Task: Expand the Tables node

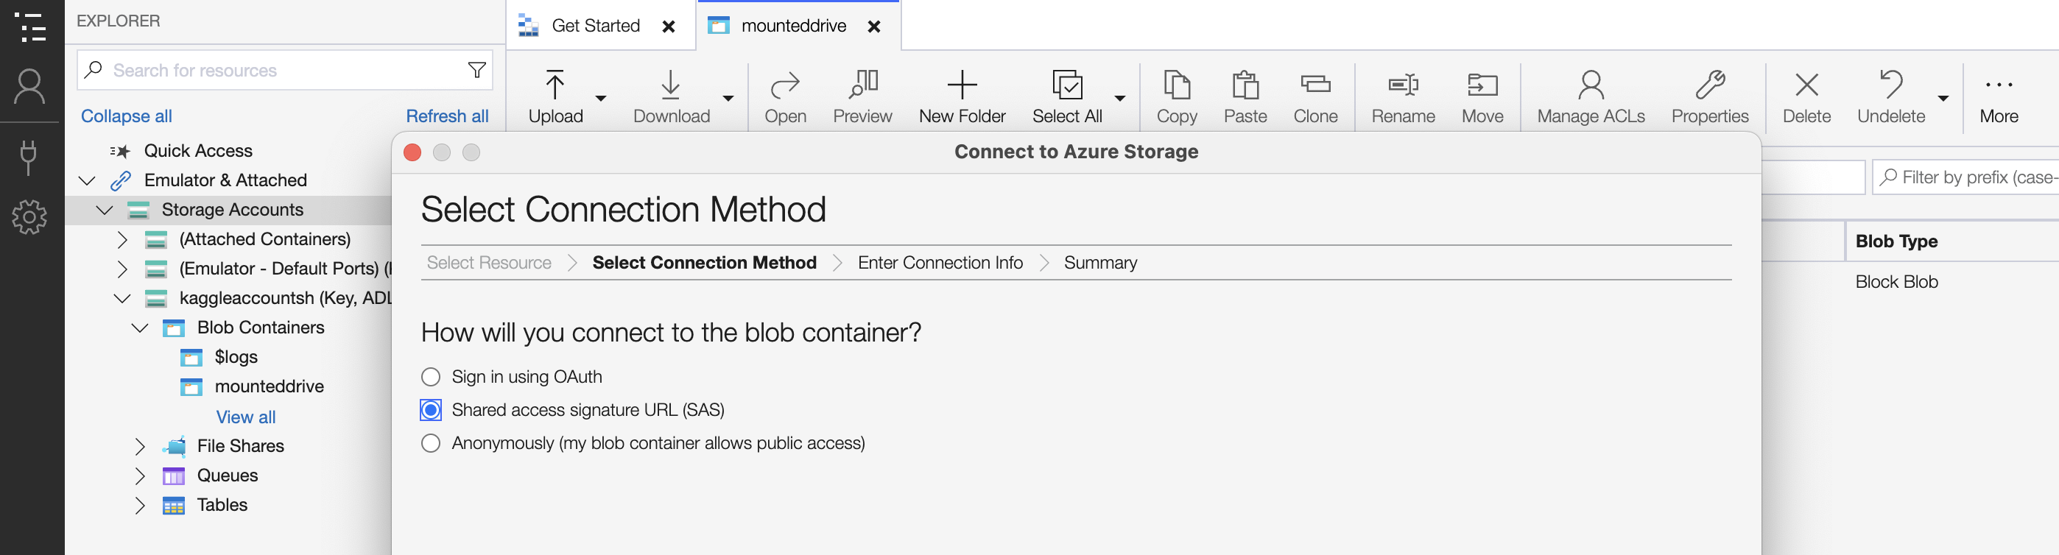Action: pyautogui.click(x=140, y=506)
